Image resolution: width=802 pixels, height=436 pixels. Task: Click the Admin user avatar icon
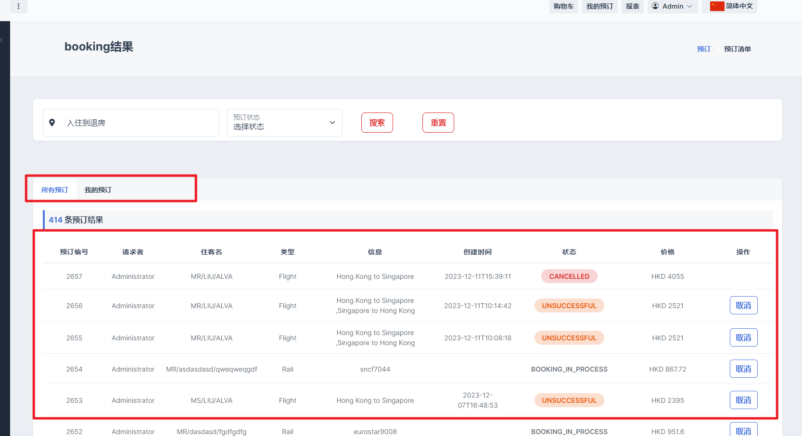(x=655, y=6)
